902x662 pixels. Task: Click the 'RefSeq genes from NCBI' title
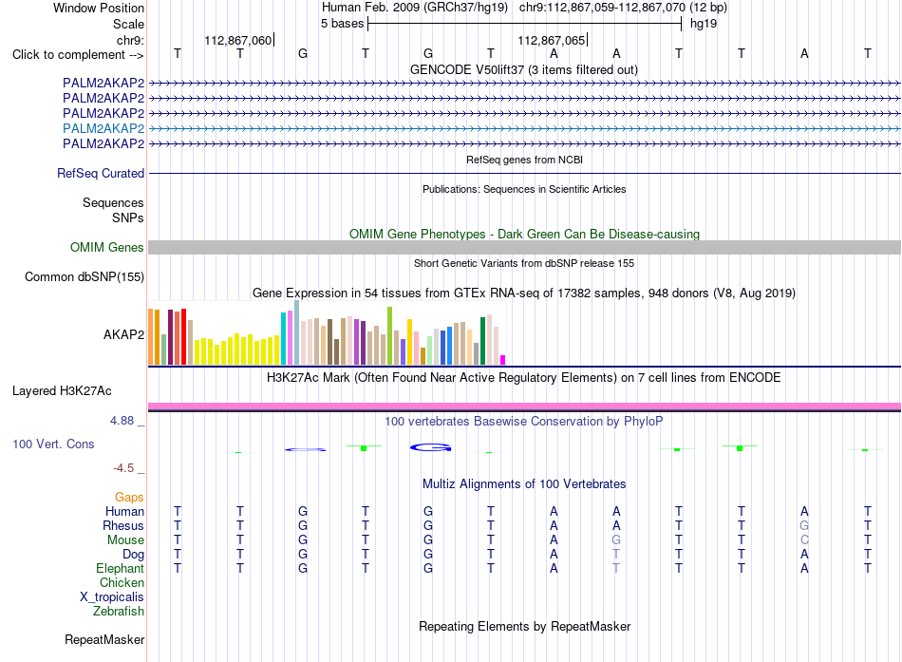524,160
